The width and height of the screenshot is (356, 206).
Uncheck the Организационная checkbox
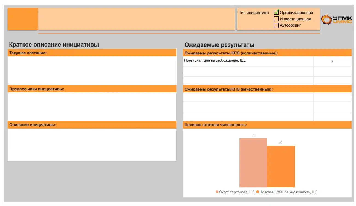pyautogui.click(x=276, y=13)
